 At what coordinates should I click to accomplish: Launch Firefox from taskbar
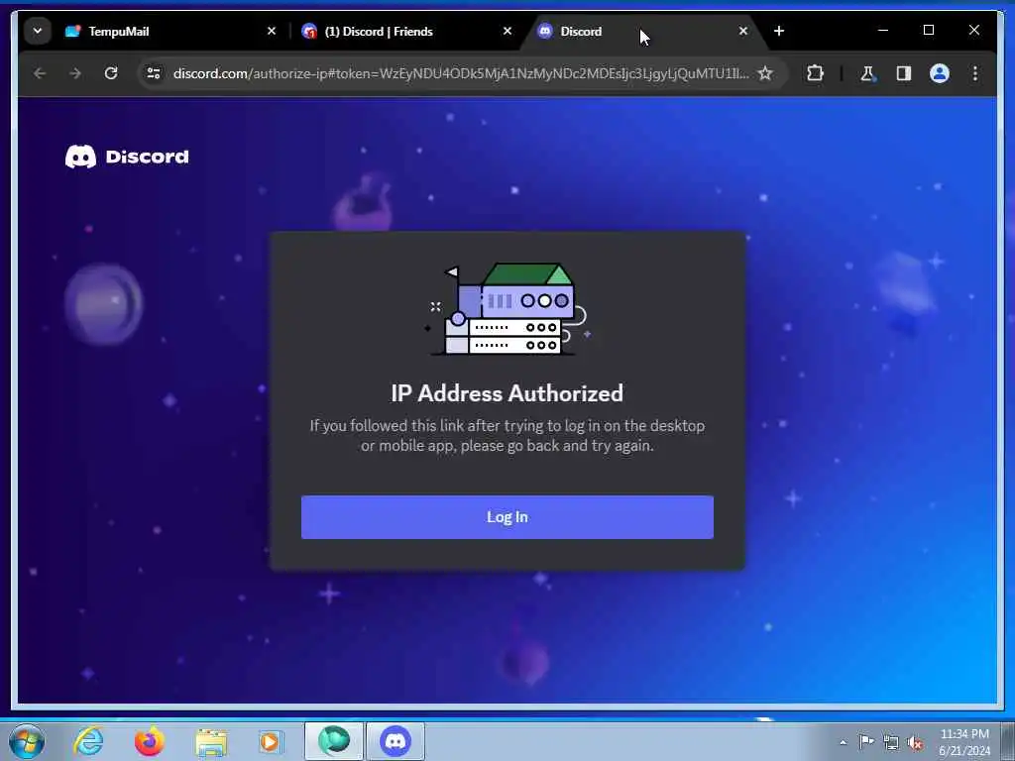pyautogui.click(x=150, y=741)
